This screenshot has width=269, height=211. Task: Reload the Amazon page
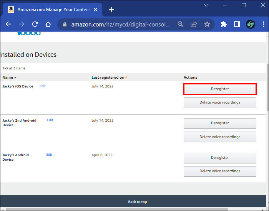point(35,24)
